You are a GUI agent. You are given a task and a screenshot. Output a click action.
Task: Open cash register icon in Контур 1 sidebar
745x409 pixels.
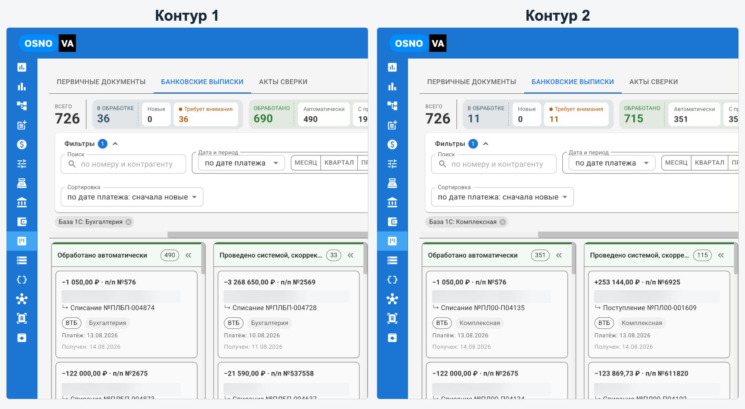pos(22,183)
